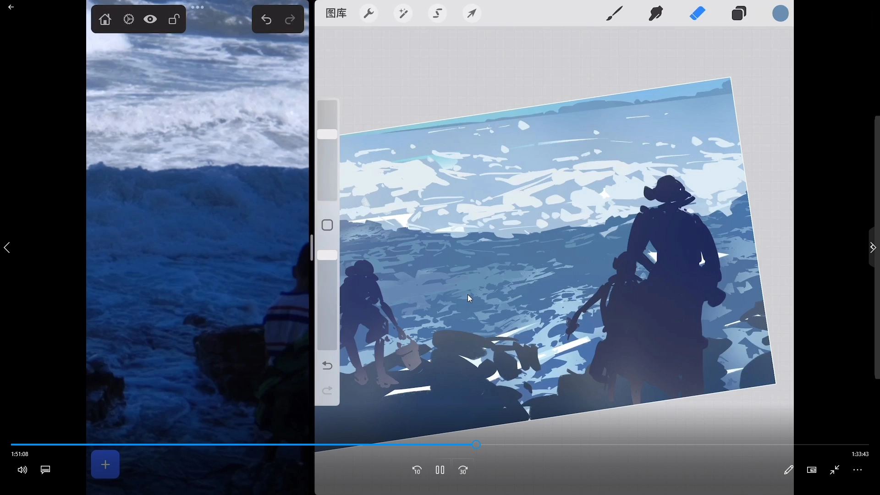Open the Adjustments magic wand menu

[x=403, y=14]
